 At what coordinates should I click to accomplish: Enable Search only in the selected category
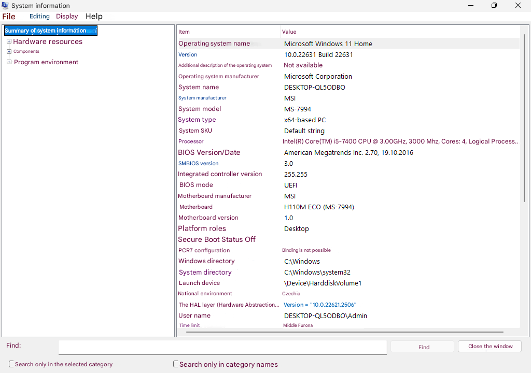coord(11,364)
